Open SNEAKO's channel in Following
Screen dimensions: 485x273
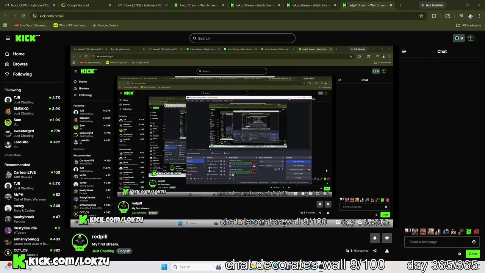pyautogui.click(x=32, y=111)
